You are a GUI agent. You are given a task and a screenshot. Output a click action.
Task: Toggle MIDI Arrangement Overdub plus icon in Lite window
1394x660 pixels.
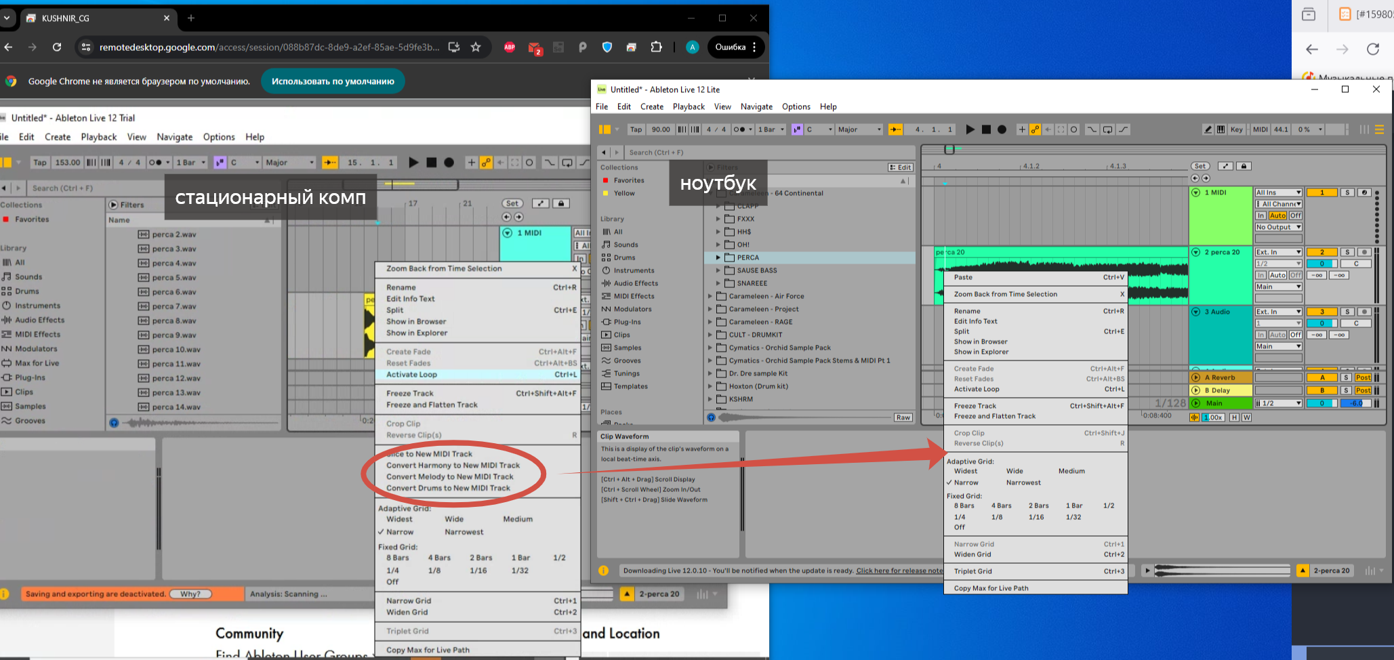tap(1022, 129)
